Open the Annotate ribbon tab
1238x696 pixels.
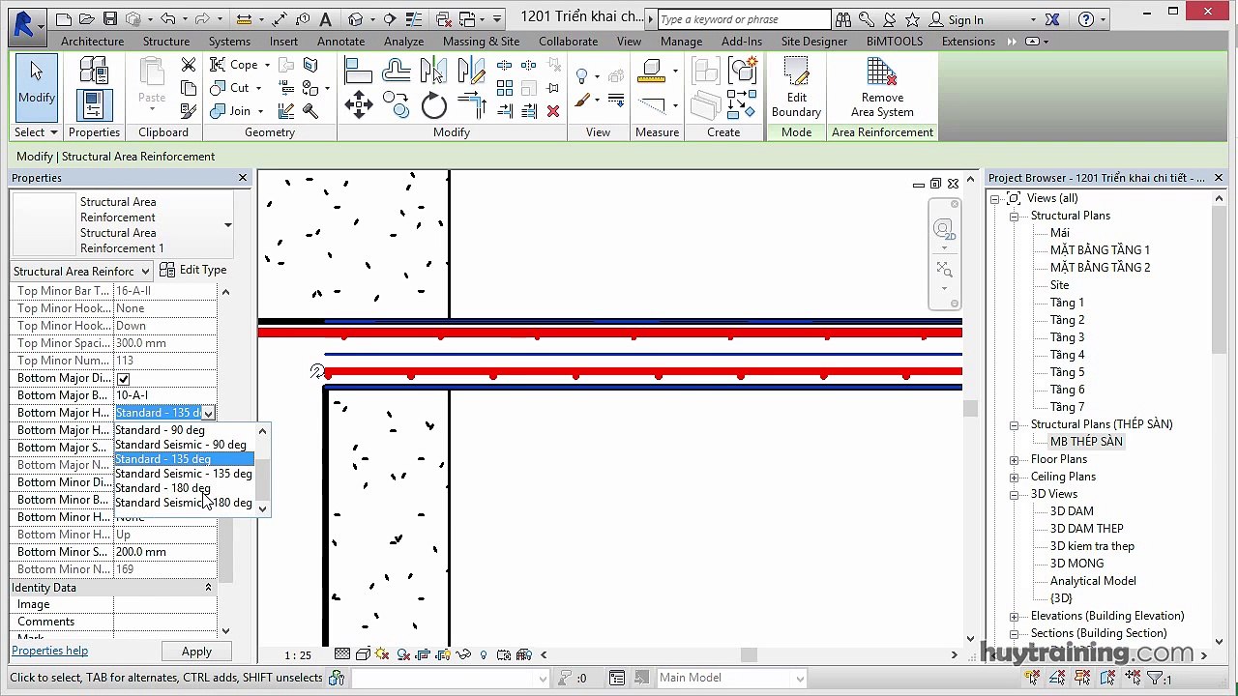[x=340, y=42]
